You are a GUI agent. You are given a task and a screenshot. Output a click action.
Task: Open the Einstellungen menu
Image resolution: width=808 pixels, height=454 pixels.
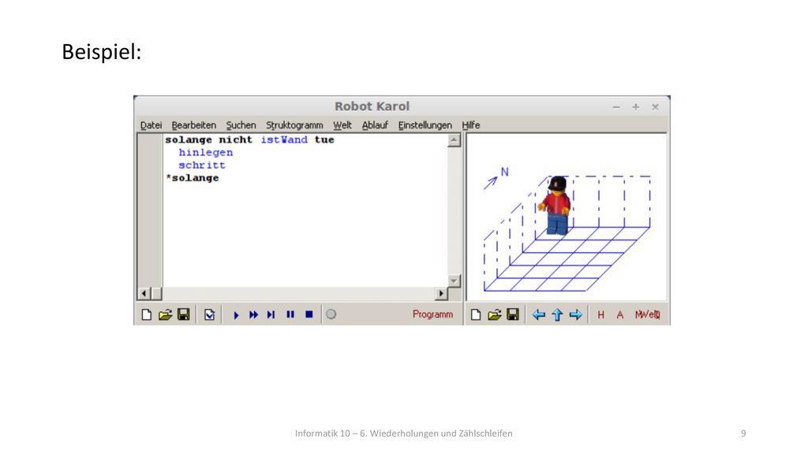[x=425, y=125]
